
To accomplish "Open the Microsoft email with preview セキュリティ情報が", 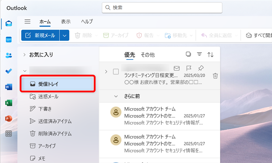I will tap(159, 116).
